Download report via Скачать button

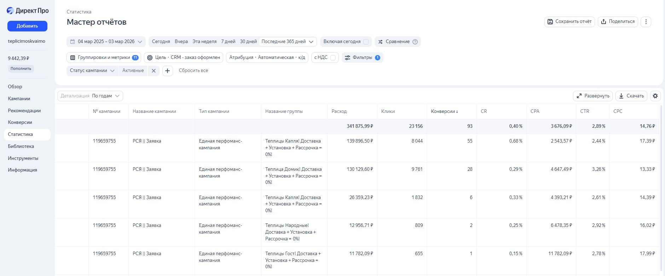pyautogui.click(x=631, y=96)
